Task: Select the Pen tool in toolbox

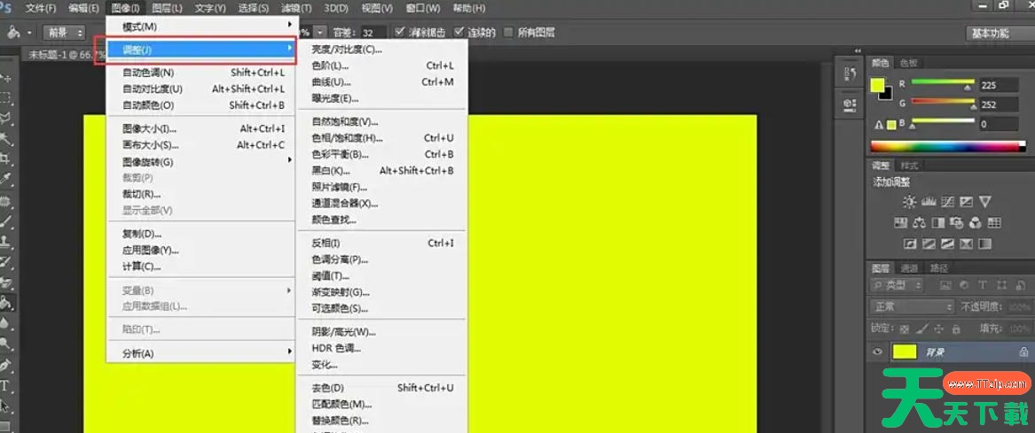Action: (5, 365)
